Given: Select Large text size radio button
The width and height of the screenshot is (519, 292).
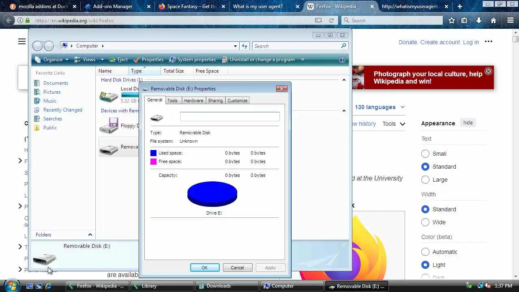Looking at the screenshot, I should (425, 180).
